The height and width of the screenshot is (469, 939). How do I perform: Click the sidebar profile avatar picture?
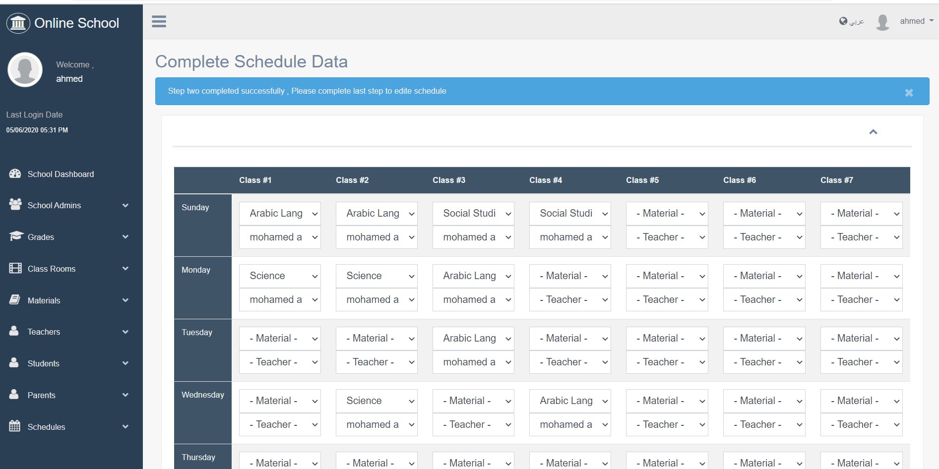(25, 69)
